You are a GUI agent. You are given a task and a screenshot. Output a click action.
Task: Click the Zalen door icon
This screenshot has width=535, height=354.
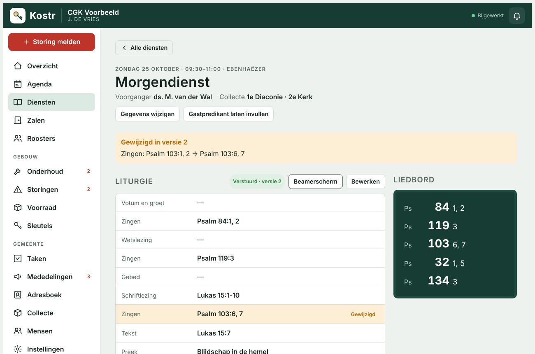(x=18, y=120)
